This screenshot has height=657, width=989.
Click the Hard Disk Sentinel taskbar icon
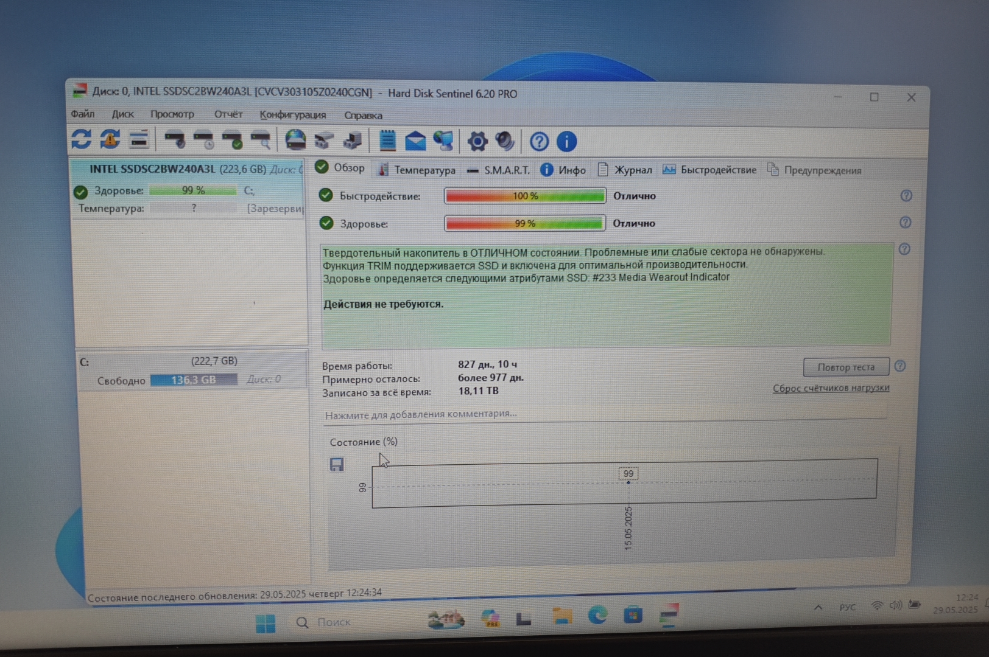pyautogui.click(x=669, y=615)
